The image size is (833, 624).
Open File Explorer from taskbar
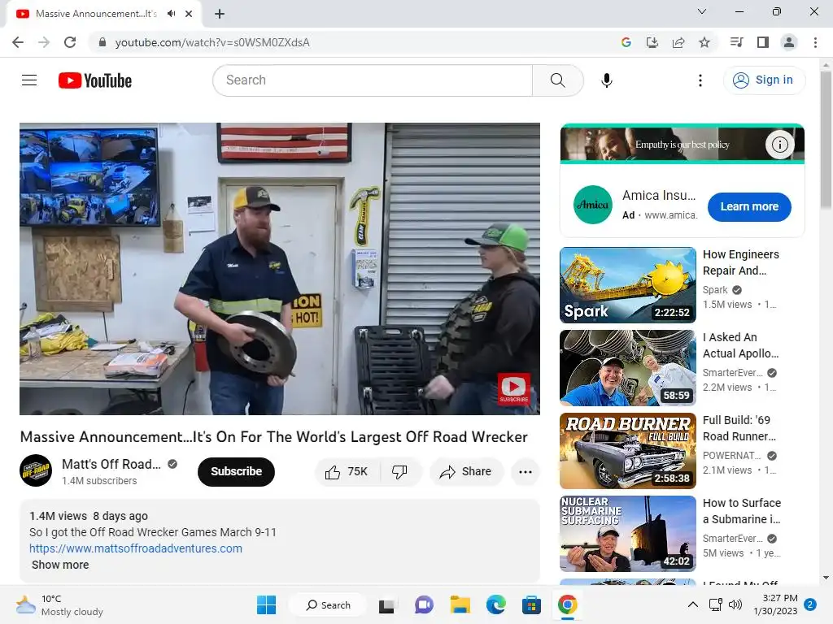[x=460, y=604]
